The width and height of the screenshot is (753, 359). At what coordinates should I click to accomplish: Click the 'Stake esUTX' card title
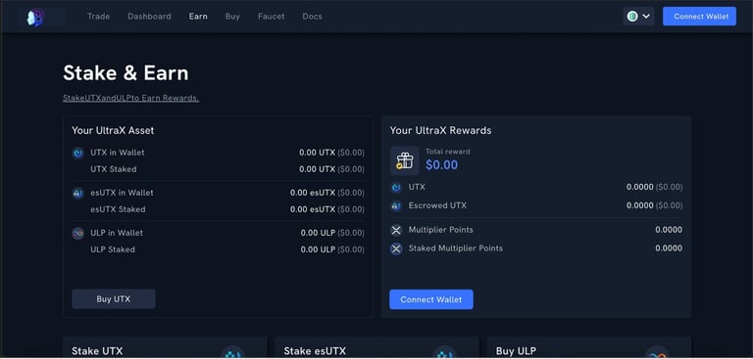tap(315, 351)
